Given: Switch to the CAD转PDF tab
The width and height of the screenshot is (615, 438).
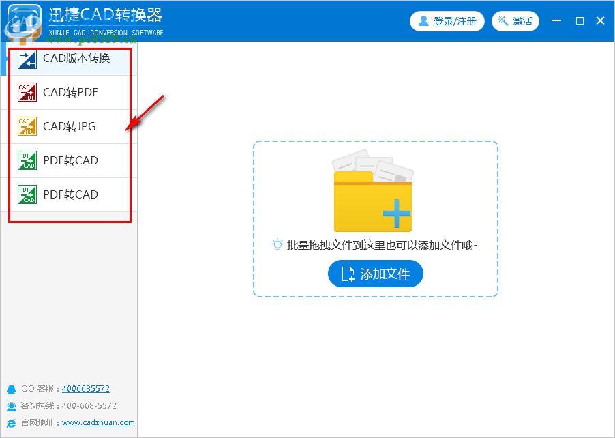Looking at the screenshot, I should 68,92.
